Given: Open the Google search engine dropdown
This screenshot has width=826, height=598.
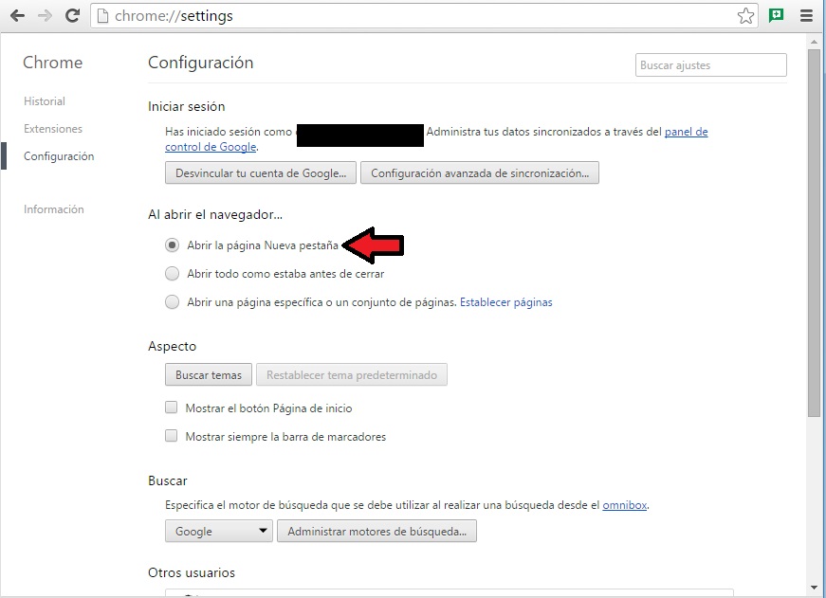Looking at the screenshot, I should point(219,531).
